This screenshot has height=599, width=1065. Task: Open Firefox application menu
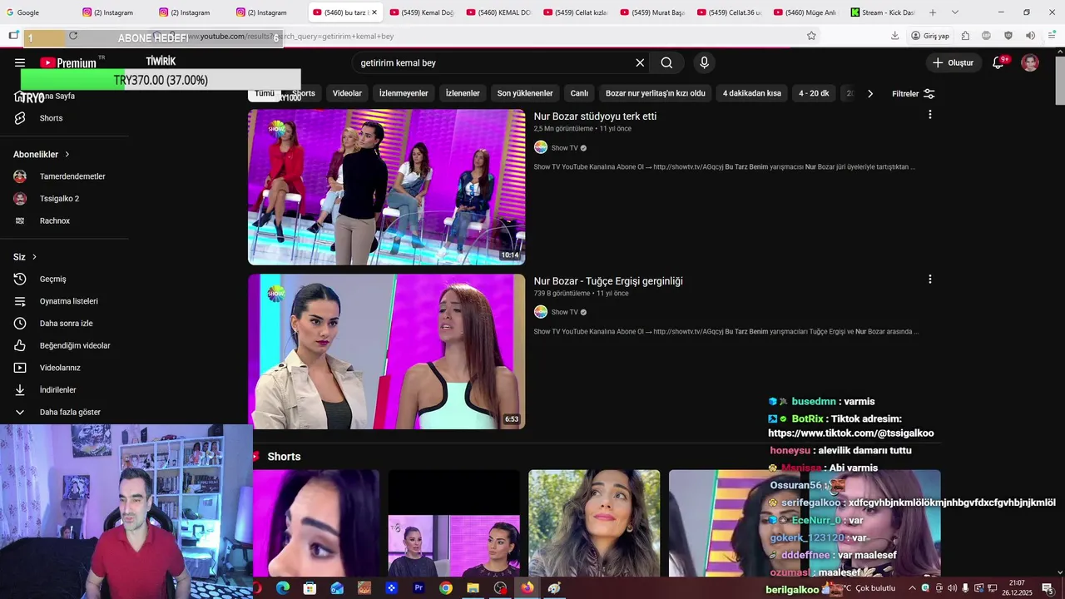(1052, 36)
